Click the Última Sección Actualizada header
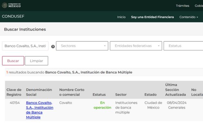This screenshot has width=203, height=125. (175, 90)
